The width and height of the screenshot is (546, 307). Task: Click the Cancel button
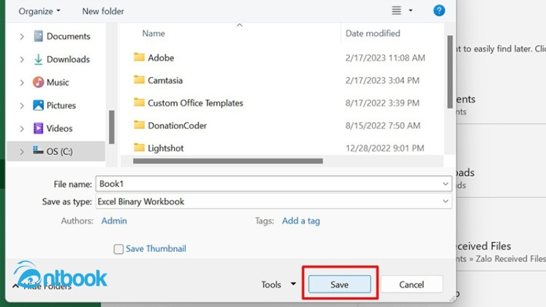click(x=412, y=284)
